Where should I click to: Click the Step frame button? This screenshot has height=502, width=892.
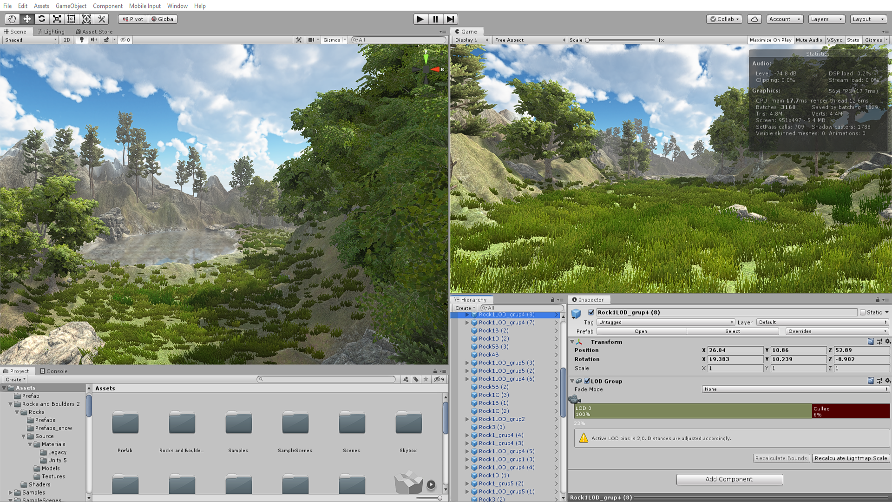click(x=450, y=19)
